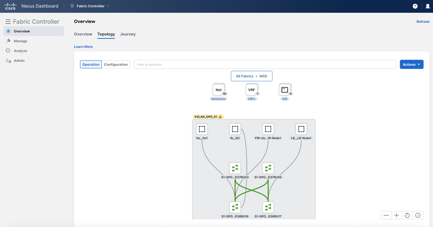Select the Topology tab
The image size is (433, 227).
pyautogui.click(x=106, y=34)
